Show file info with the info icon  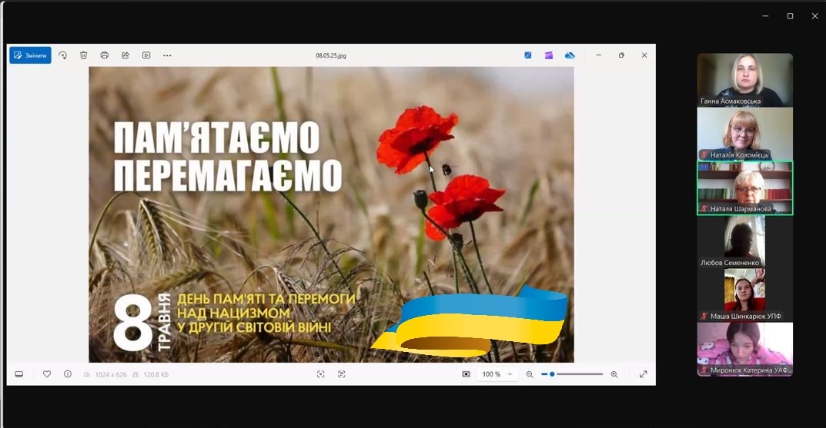click(68, 374)
